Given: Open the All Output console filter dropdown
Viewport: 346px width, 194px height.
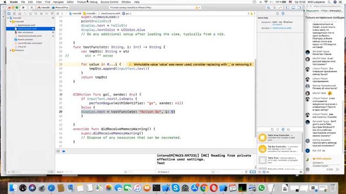Looking at the screenshot, I should point(164,172).
